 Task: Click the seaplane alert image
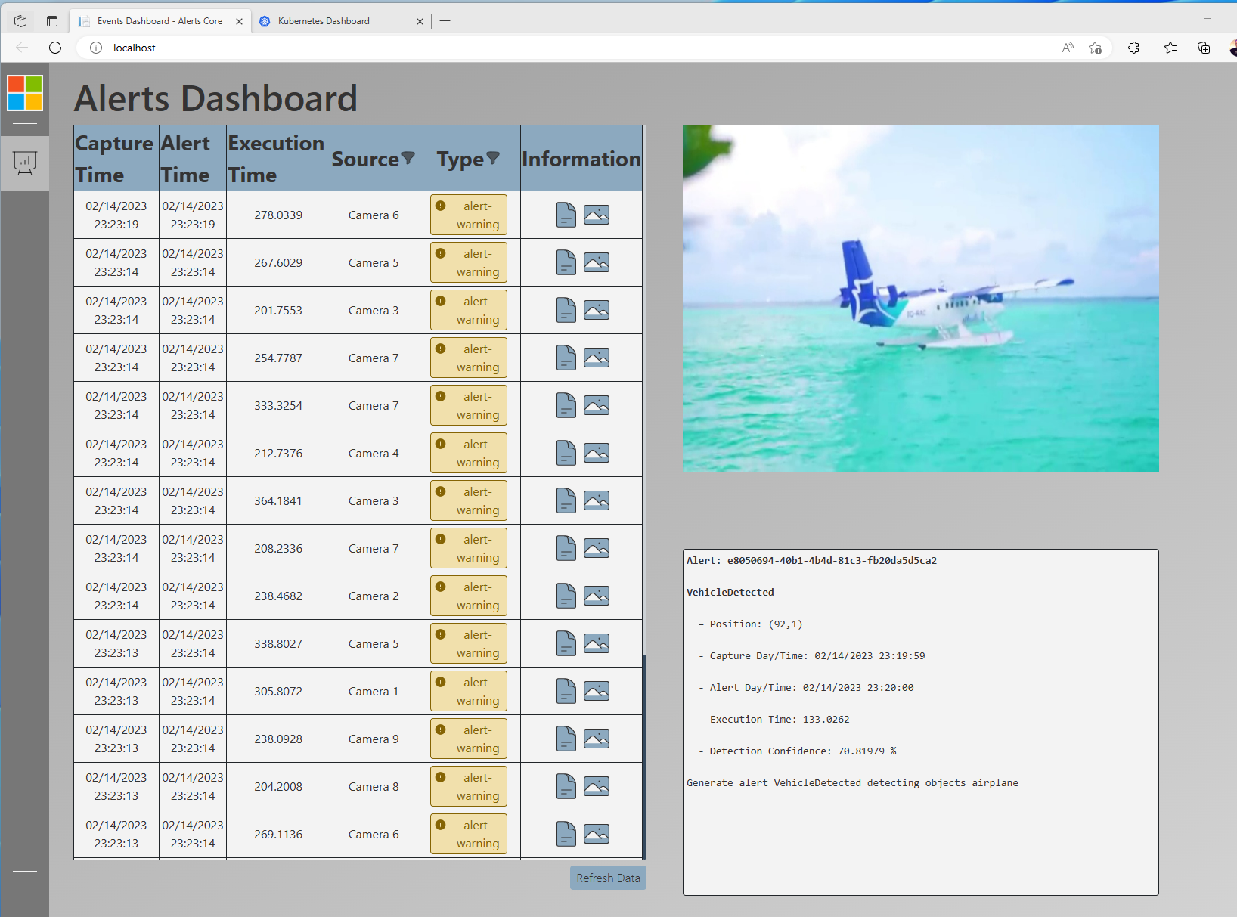click(x=920, y=298)
